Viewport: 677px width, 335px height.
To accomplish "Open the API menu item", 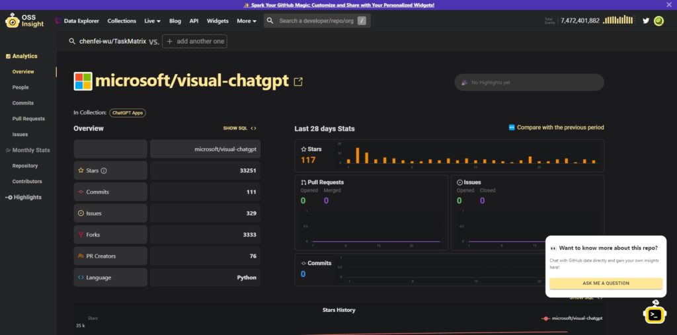I will (194, 20).
